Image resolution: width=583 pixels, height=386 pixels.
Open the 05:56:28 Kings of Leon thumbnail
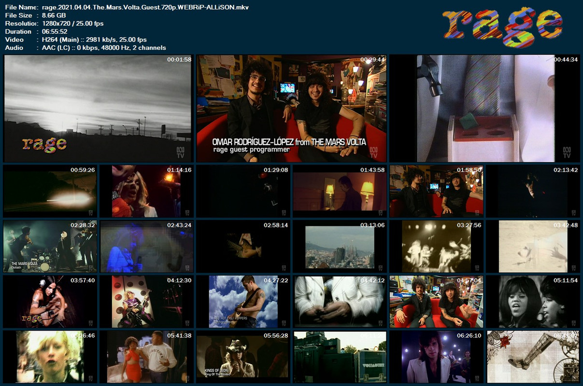tap(243, 357)
